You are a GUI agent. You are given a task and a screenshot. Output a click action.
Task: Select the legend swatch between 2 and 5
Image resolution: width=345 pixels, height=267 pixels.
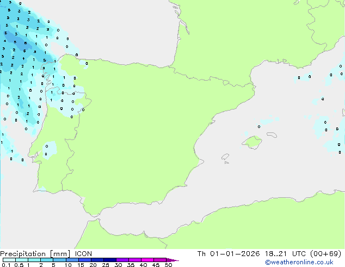tap(47, 260)
